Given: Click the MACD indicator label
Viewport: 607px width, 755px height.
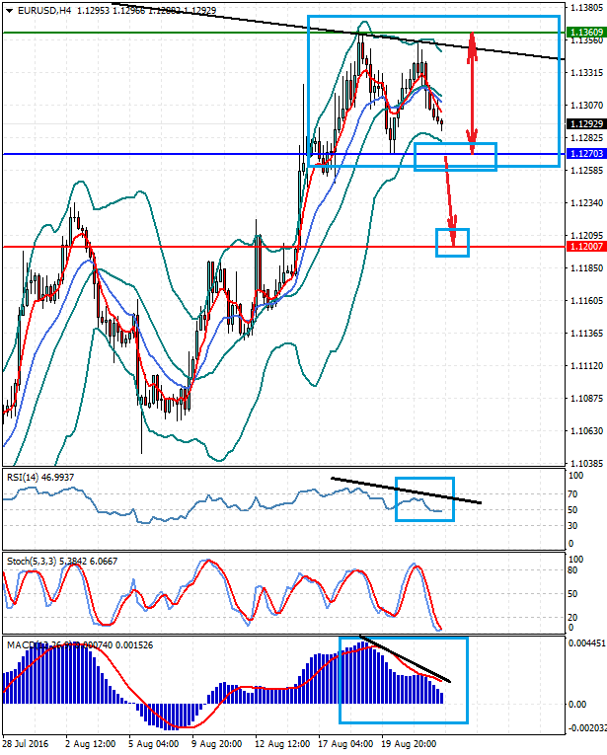Looking at the screenshot, I should click(22, 645).
